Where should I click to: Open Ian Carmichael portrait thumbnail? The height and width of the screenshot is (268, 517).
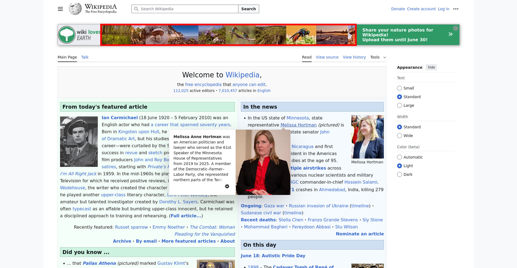tap(79, 142)
